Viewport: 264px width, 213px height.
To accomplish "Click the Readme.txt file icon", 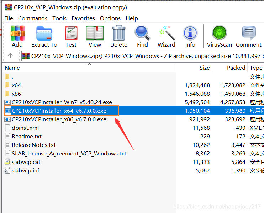I will coord(7,136).
